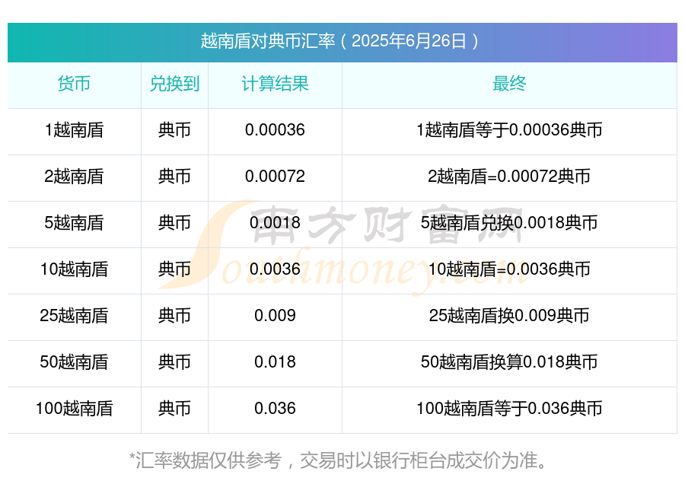Click the 计算结果 column header
Screen dimensions: 685x484
tap(275, 84)
